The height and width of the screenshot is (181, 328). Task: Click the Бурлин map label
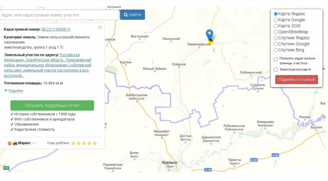[x=316, y=127]
